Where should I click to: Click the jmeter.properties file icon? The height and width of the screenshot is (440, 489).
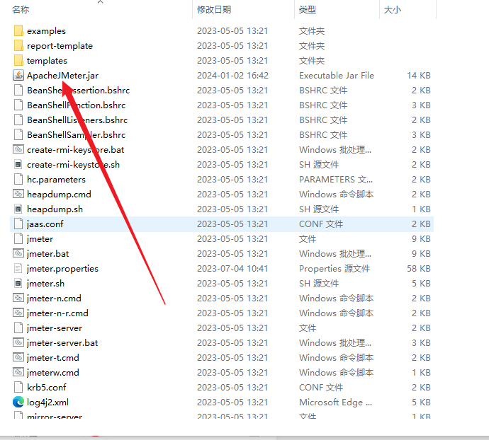tap(18, 268)
